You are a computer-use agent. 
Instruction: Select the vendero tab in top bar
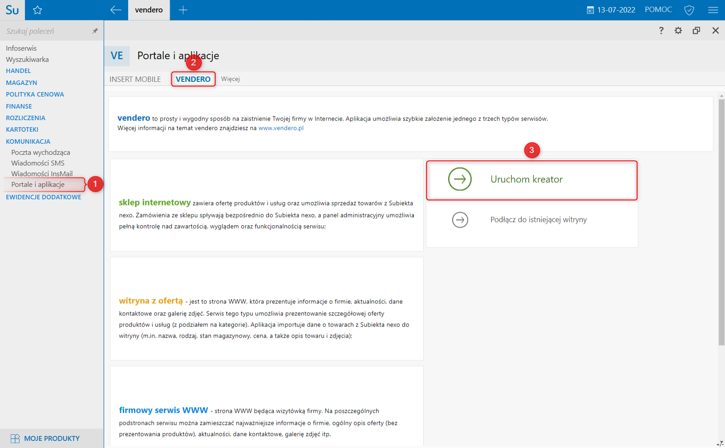(149, 10)
